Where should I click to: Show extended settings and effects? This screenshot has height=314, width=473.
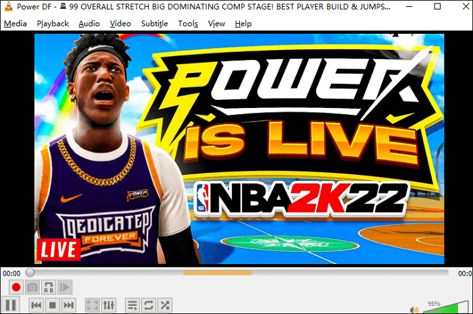click(109, 305)
